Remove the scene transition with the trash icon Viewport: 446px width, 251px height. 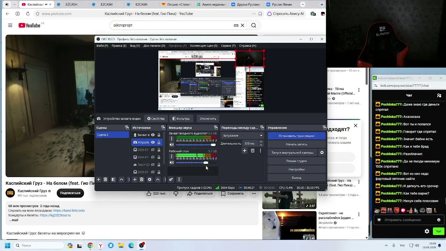pyautogui.click(x=253, y=151)
